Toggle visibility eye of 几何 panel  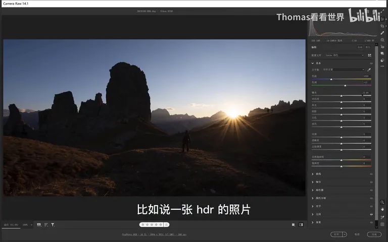371,214
